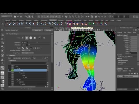Select the Joint tool on the shelf
This screenshot has width=139, height=104.
coord(6,23)
